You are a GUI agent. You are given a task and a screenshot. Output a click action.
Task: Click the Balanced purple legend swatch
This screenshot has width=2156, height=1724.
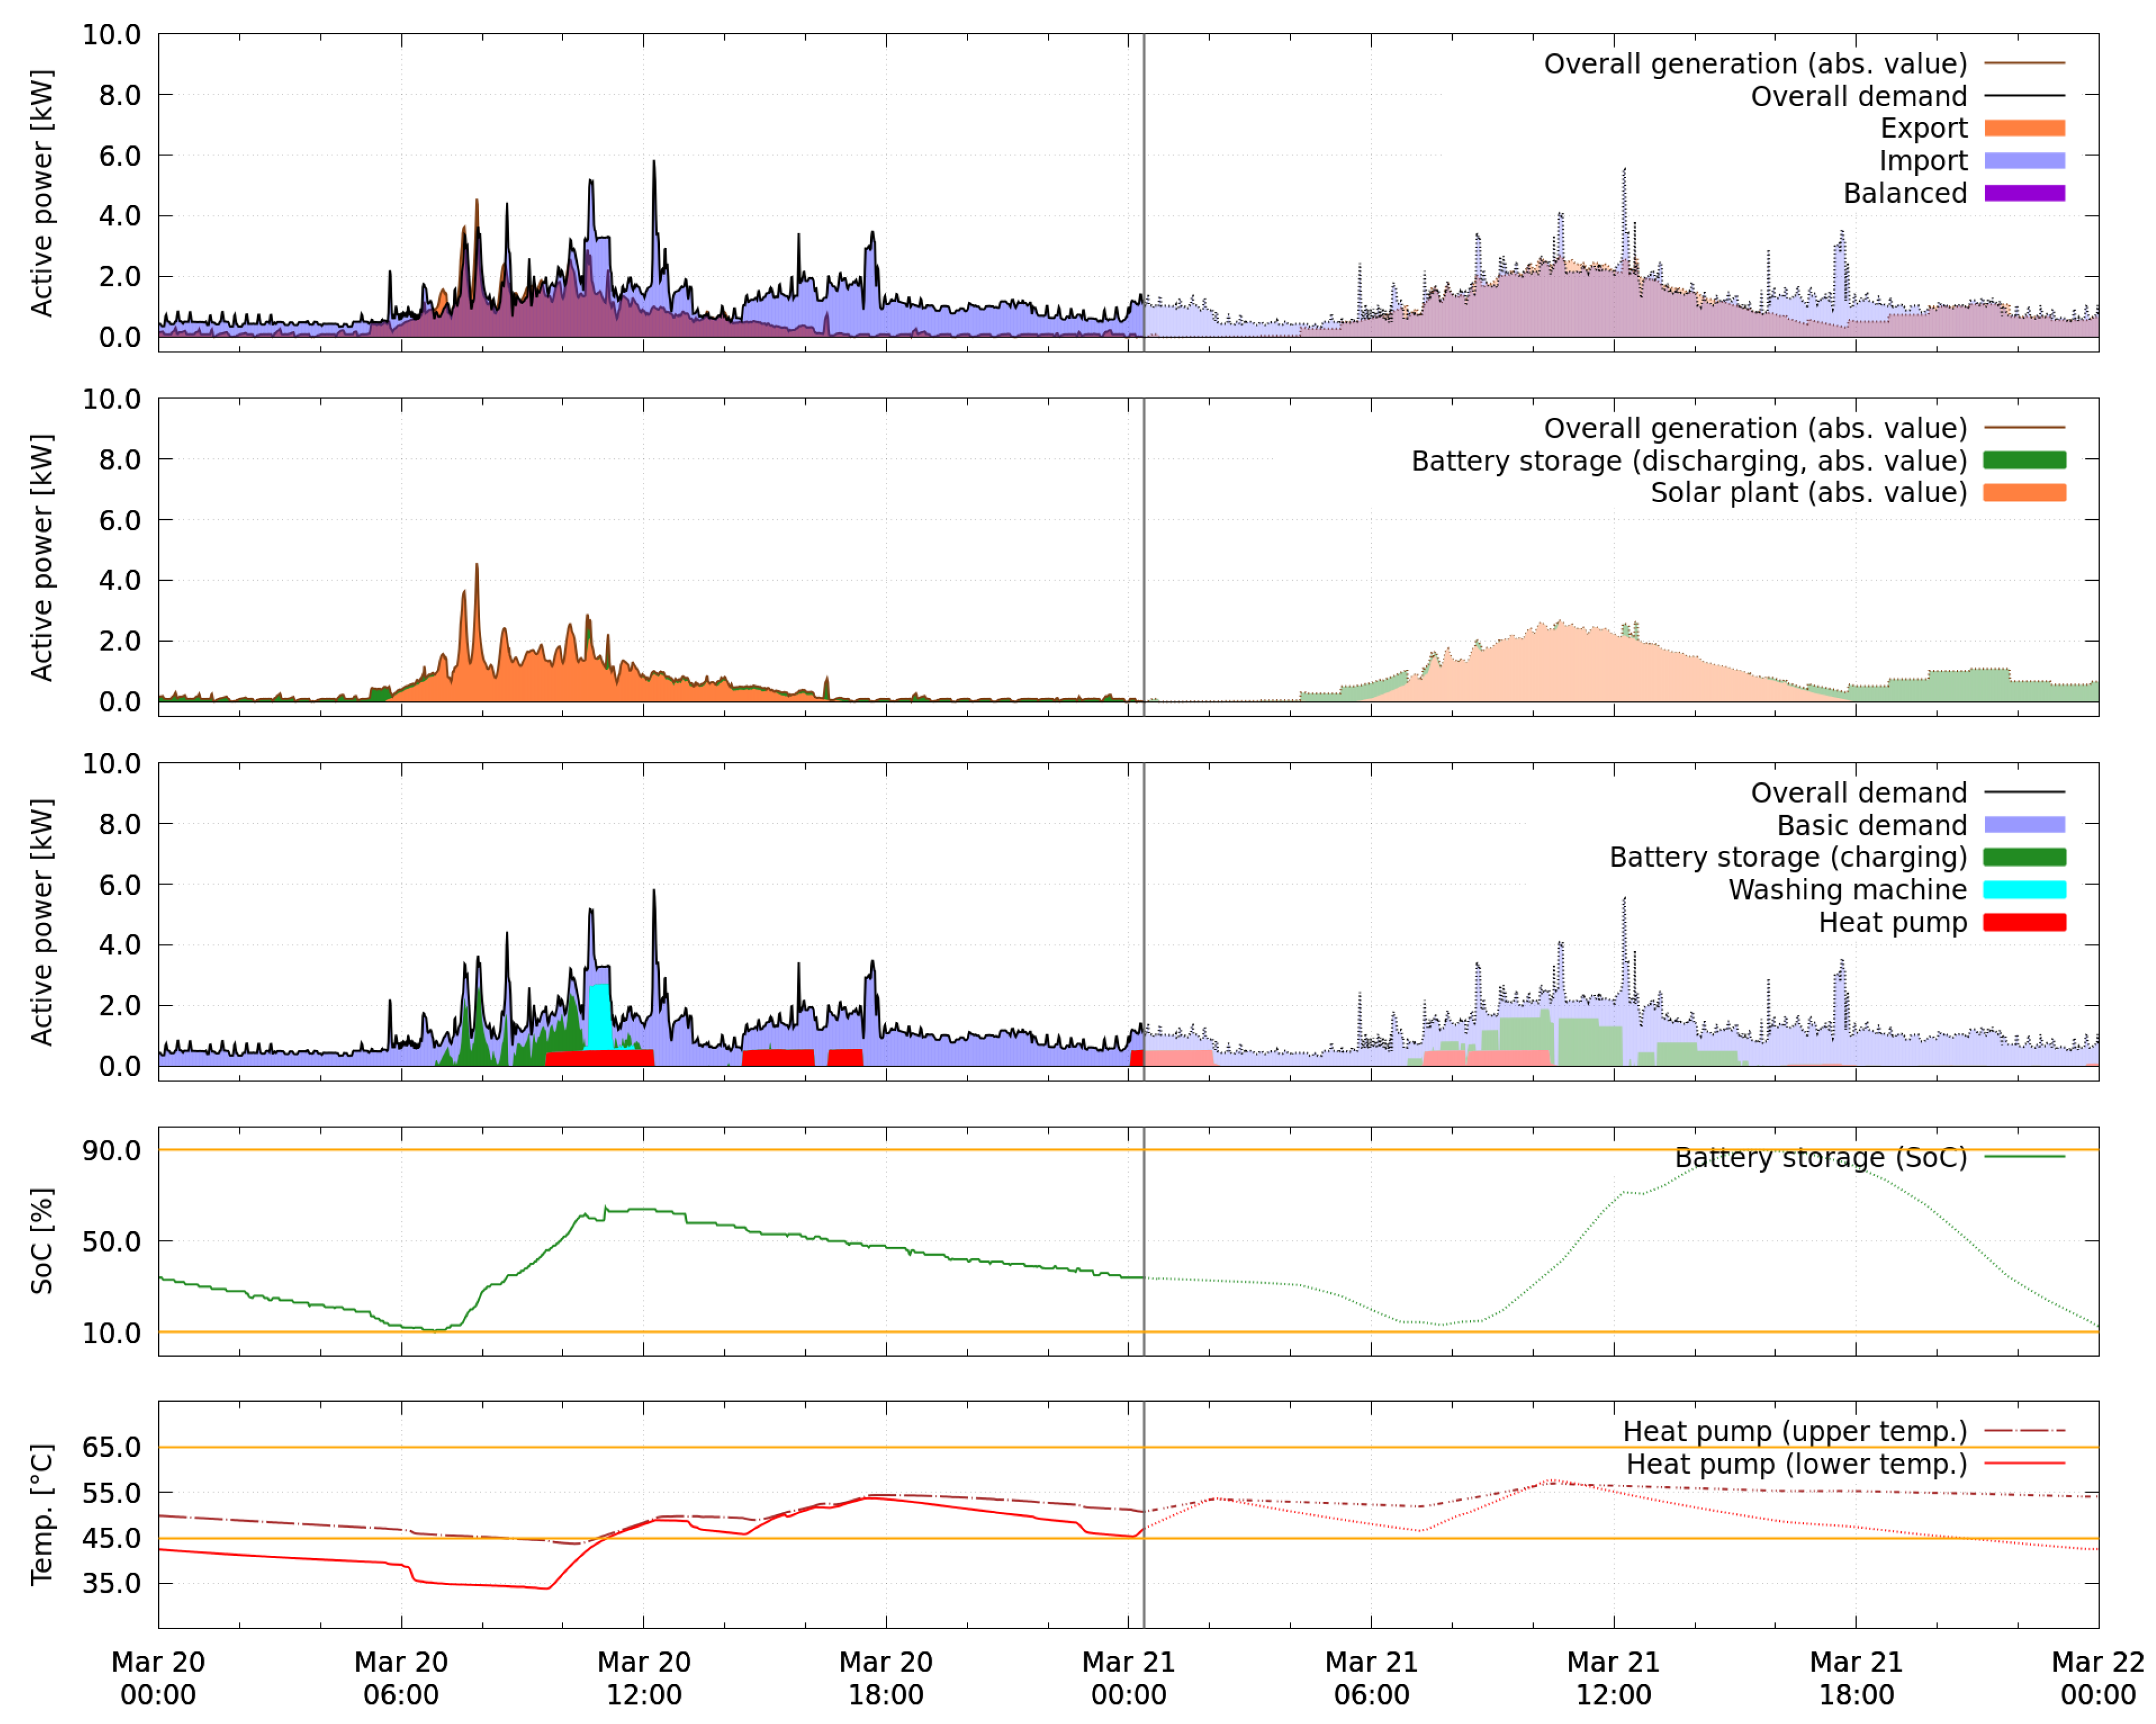[2024, 193]
